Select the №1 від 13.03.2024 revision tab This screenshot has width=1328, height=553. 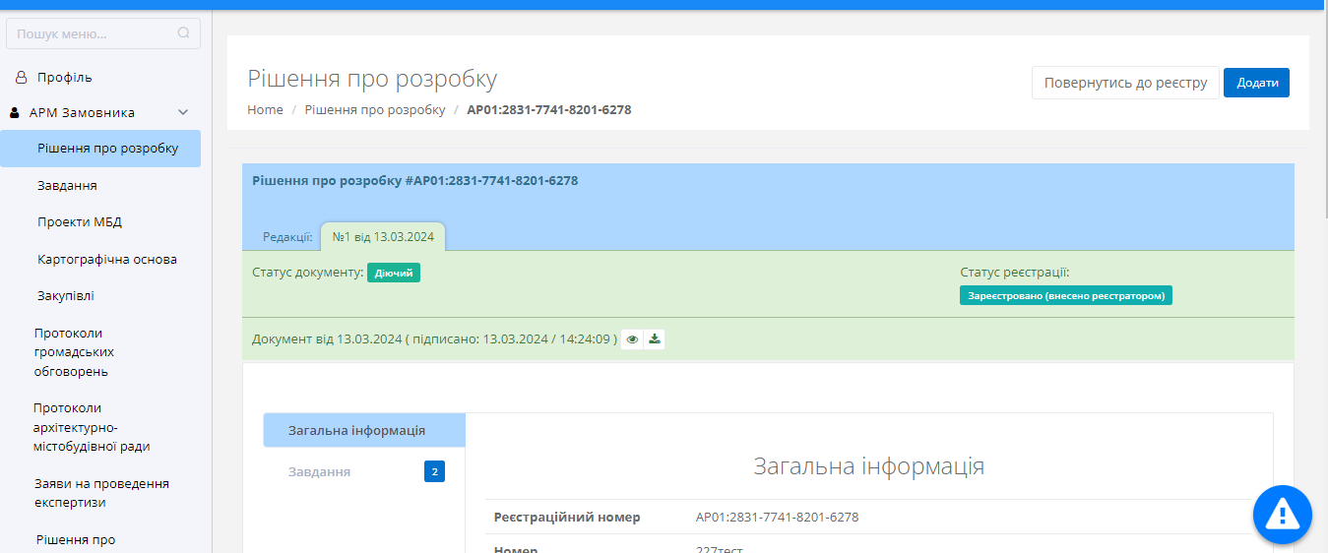click(383, 237)
